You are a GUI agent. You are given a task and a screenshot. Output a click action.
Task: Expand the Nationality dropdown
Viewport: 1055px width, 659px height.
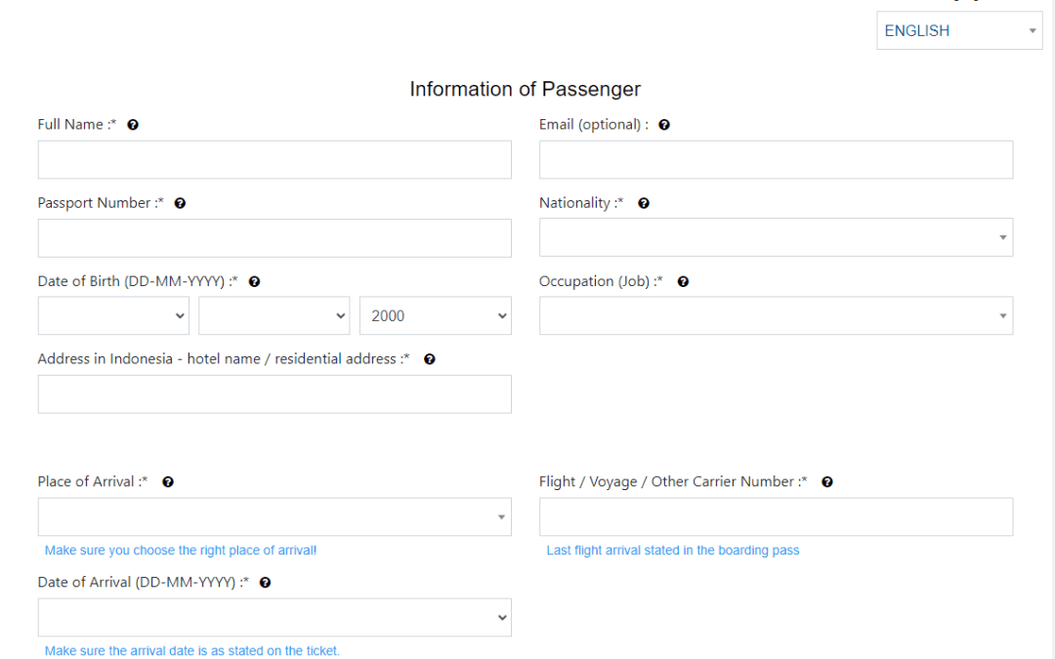pyautogui.click(x=776, y=237)
